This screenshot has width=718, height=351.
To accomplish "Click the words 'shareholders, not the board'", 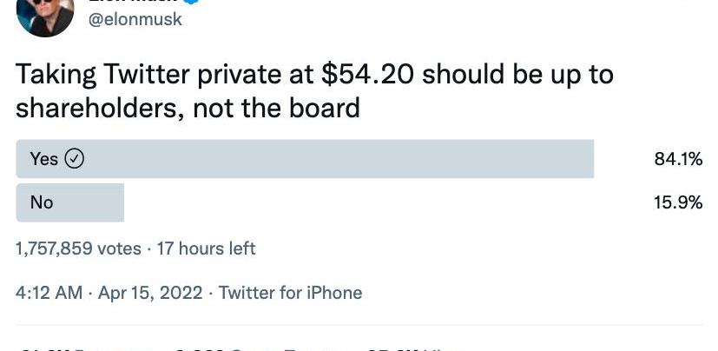I will [x=188, y=108].
